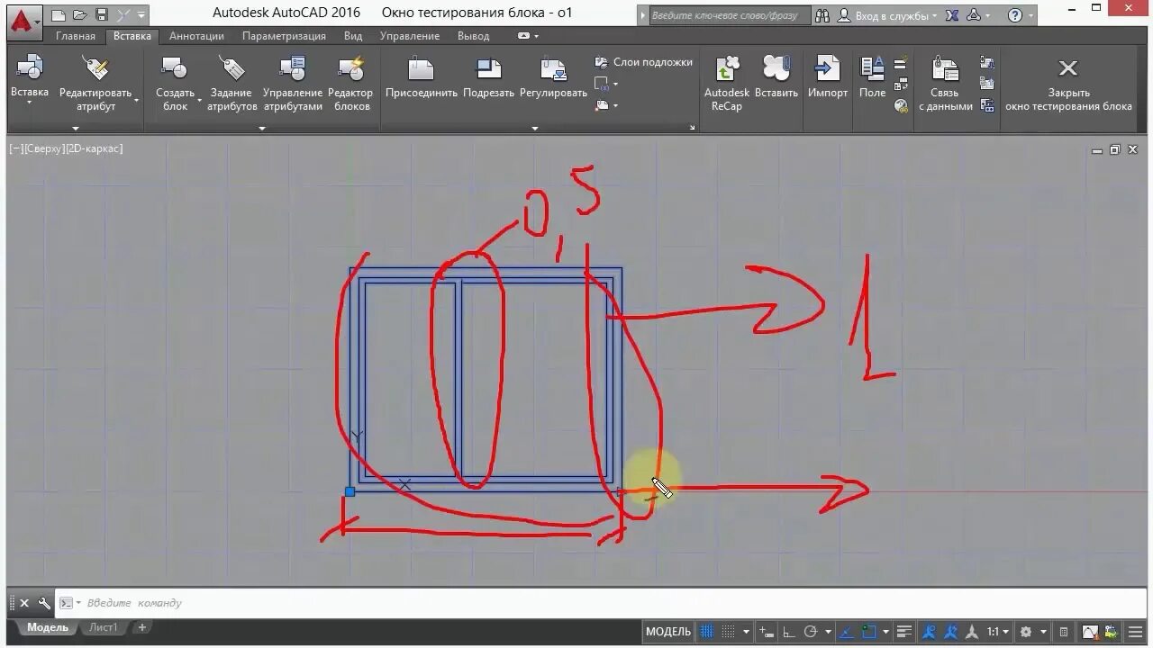Click the command line wrench customize icon
The width and height of the screenshot is (1153, 648).
pyautogui.click(x=44, y=602)
